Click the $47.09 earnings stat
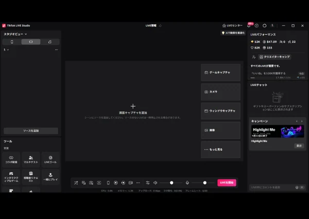 pos(270,42)
